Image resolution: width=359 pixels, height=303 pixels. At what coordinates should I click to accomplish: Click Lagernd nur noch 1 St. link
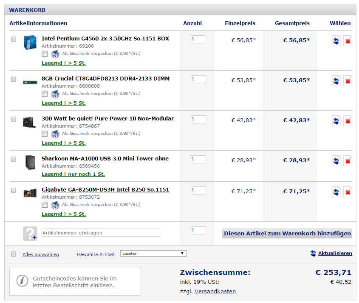73,174
